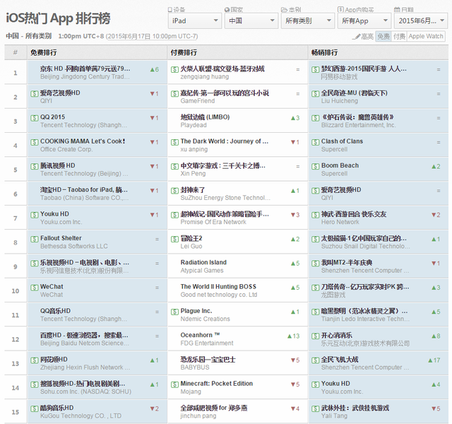Open the 所有App in-app purchase dropdown
This screenshot has height=424, width=452.
tap(362, 21)
